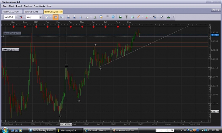This screenshot has height=133, width=222.
Task: Close the USD/CAD, M30 tab
Action: coord(21,12)
